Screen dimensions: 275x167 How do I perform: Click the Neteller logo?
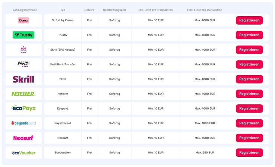point(23,94)
